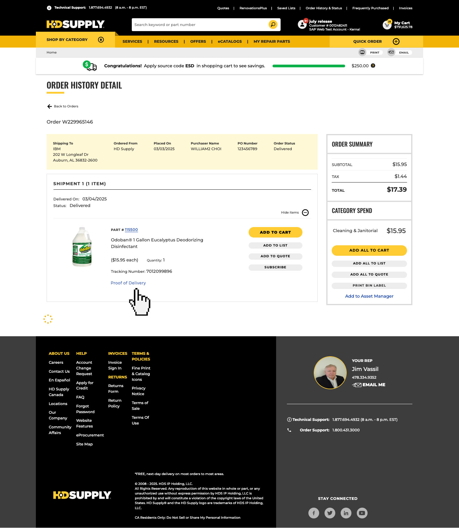Click the Odoban product thumbnail image
Screen dimensions: 459x528
(x=82, y=247)
